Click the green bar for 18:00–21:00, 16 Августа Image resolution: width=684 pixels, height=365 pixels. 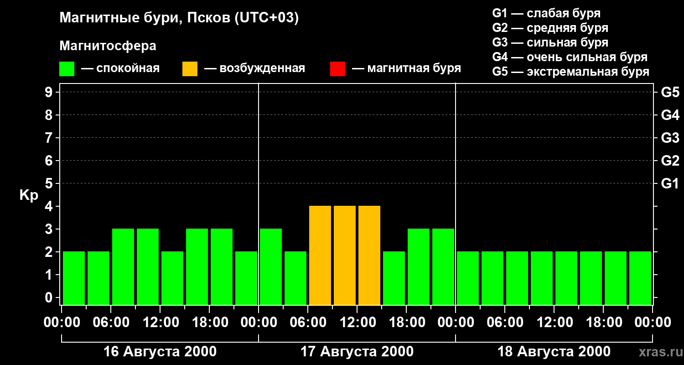tap(222, 267)
